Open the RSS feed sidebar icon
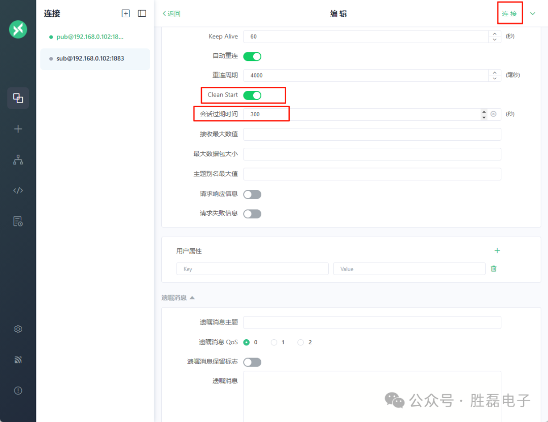Screen dimensions: 548x422 [18, 360]
